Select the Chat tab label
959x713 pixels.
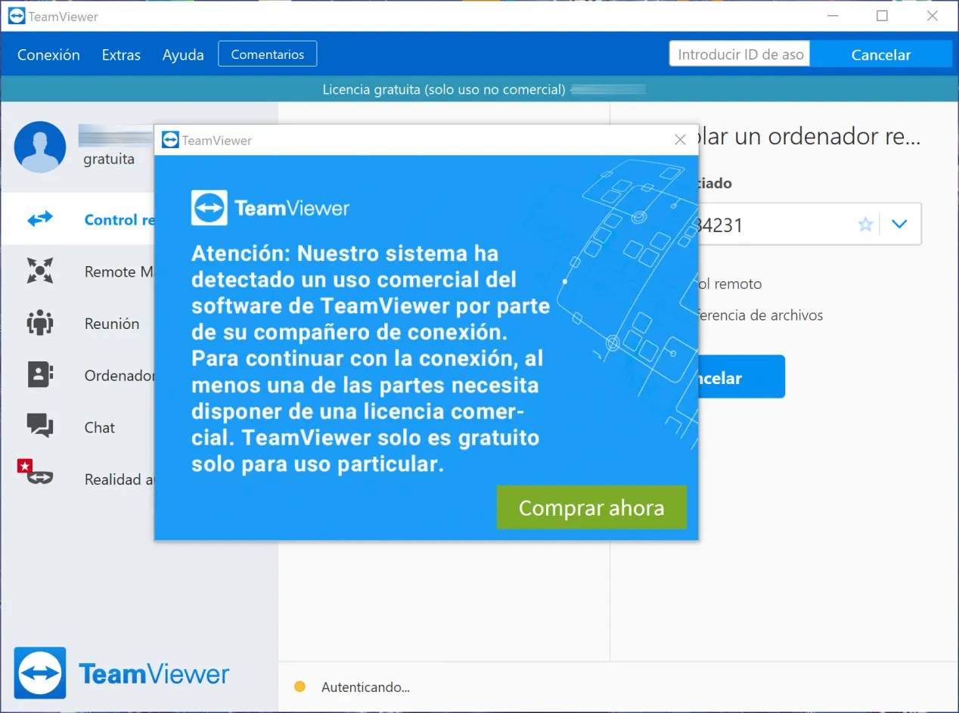[x=100, y=427]
